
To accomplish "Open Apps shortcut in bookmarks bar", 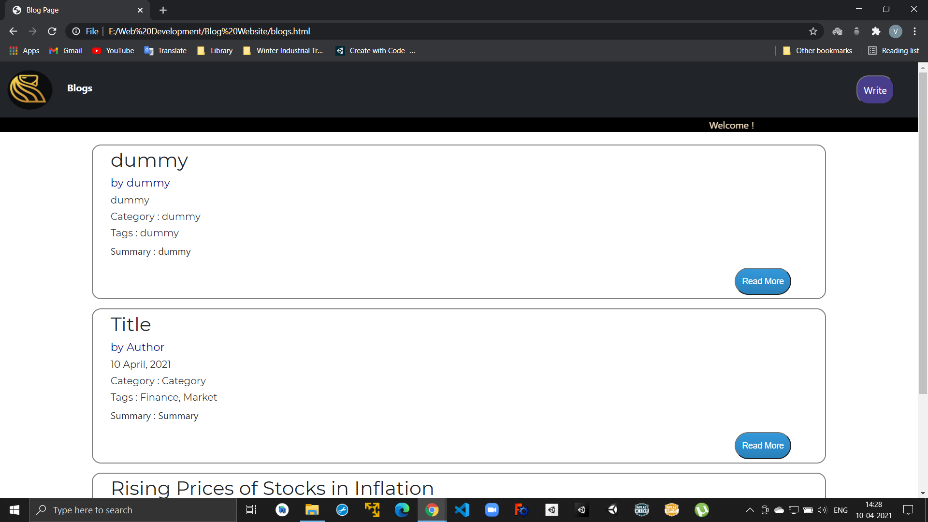I will 24,51.
